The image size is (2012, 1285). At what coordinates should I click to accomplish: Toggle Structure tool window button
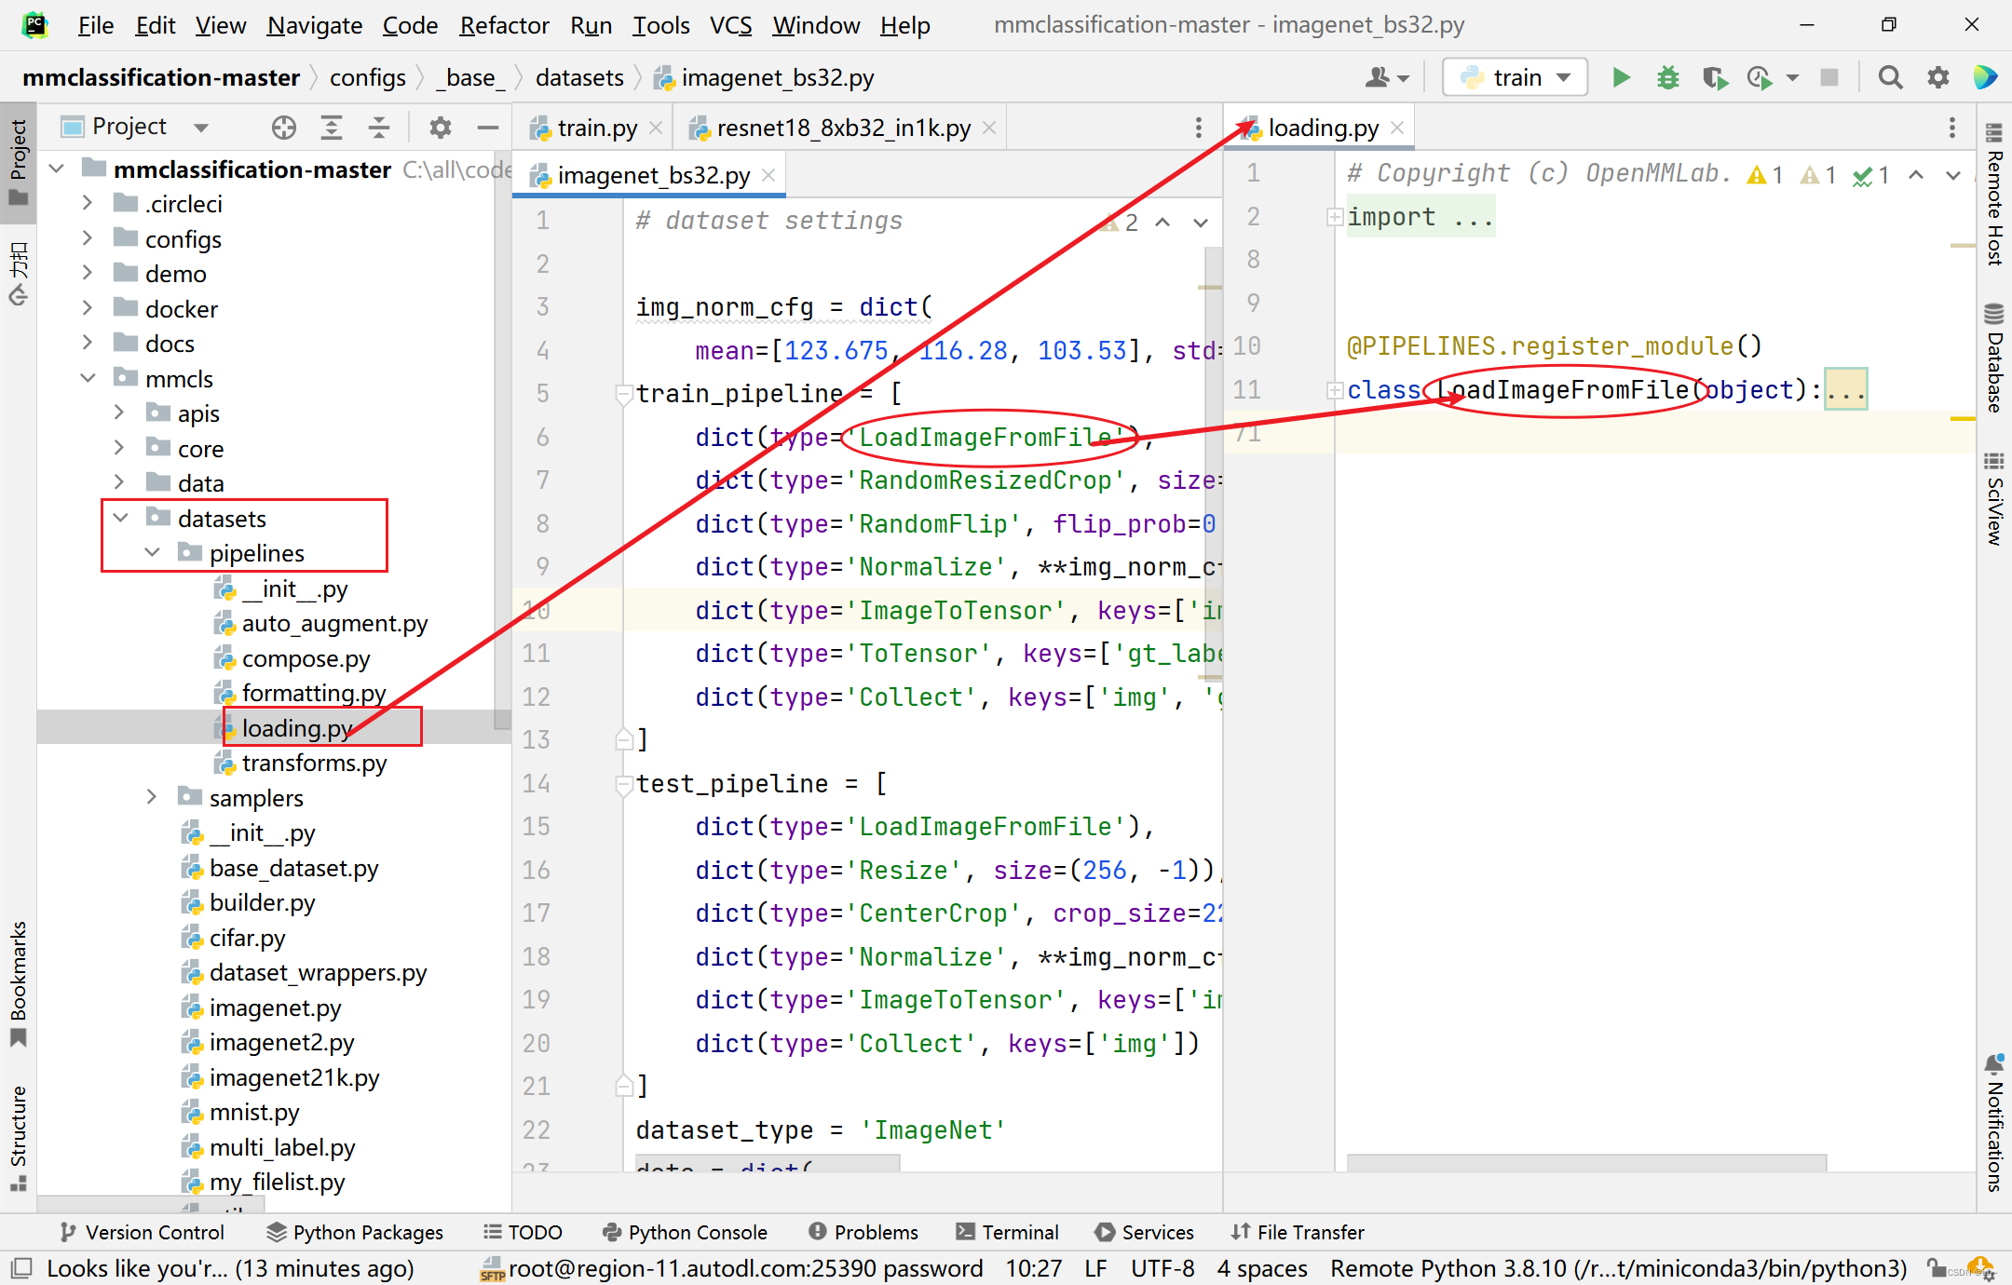(x=18, y=1136)
